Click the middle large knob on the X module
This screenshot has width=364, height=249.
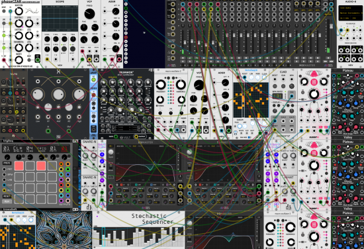[58, 94]
